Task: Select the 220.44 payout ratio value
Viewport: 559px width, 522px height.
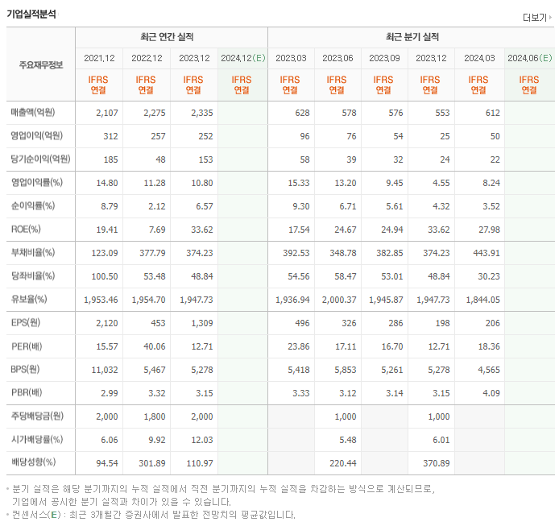Action: 343,463
